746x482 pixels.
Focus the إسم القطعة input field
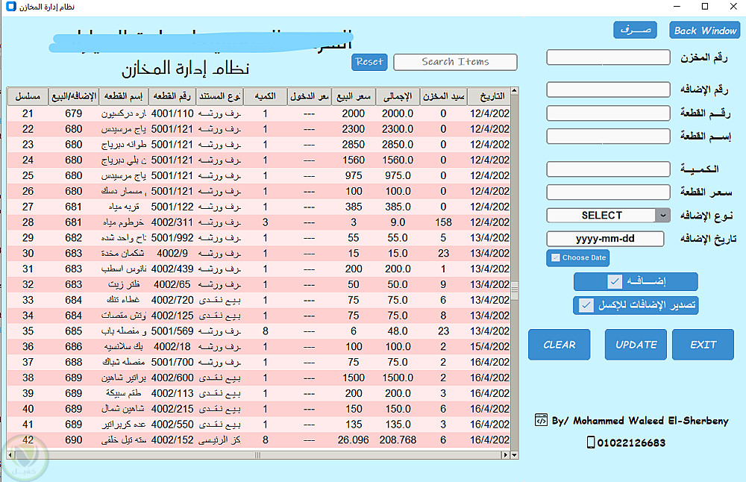pos(609,136)
